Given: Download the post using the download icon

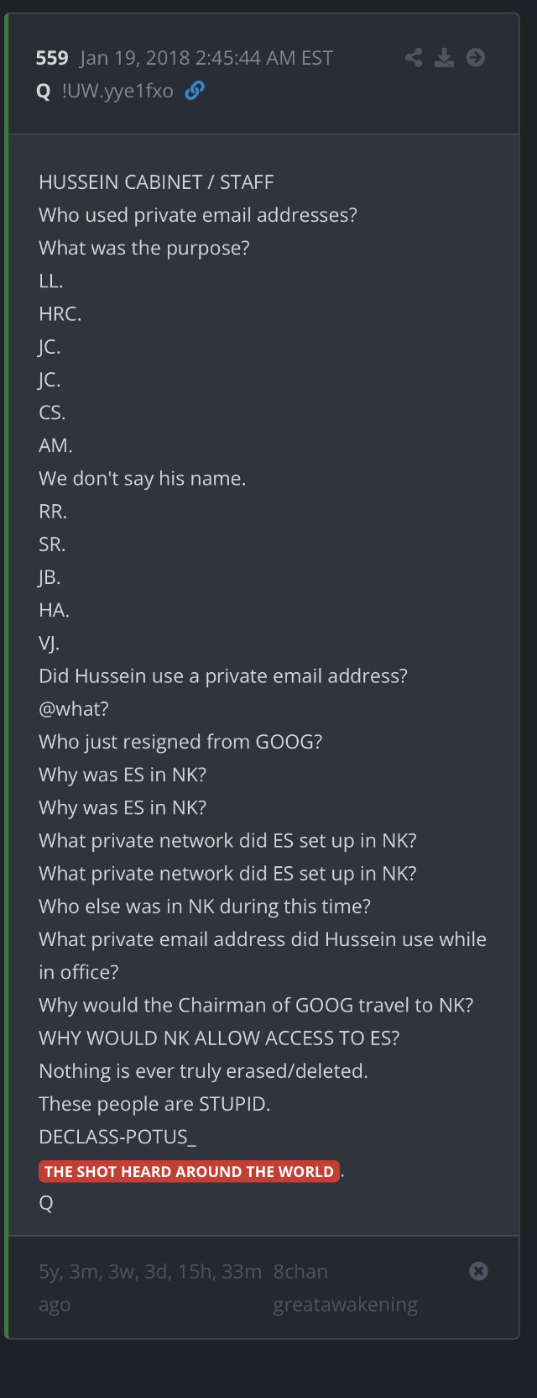Looking at the screenshot, I should coord(445,57).
